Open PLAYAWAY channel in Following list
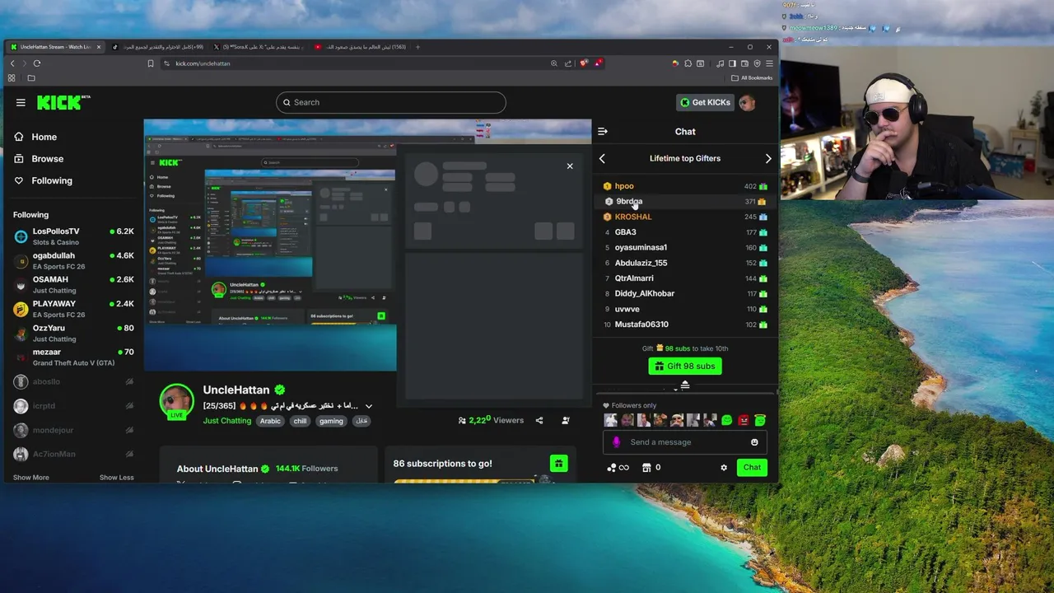The width and height of the screenshot is (1054, 593). 73,309
